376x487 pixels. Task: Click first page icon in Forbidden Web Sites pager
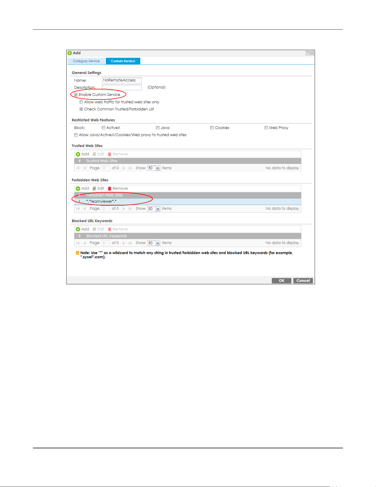[78, 209]
